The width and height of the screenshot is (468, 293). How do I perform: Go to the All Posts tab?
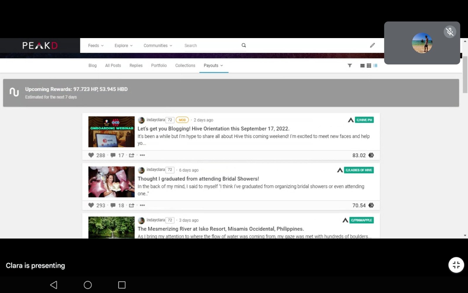pos(113,65)
